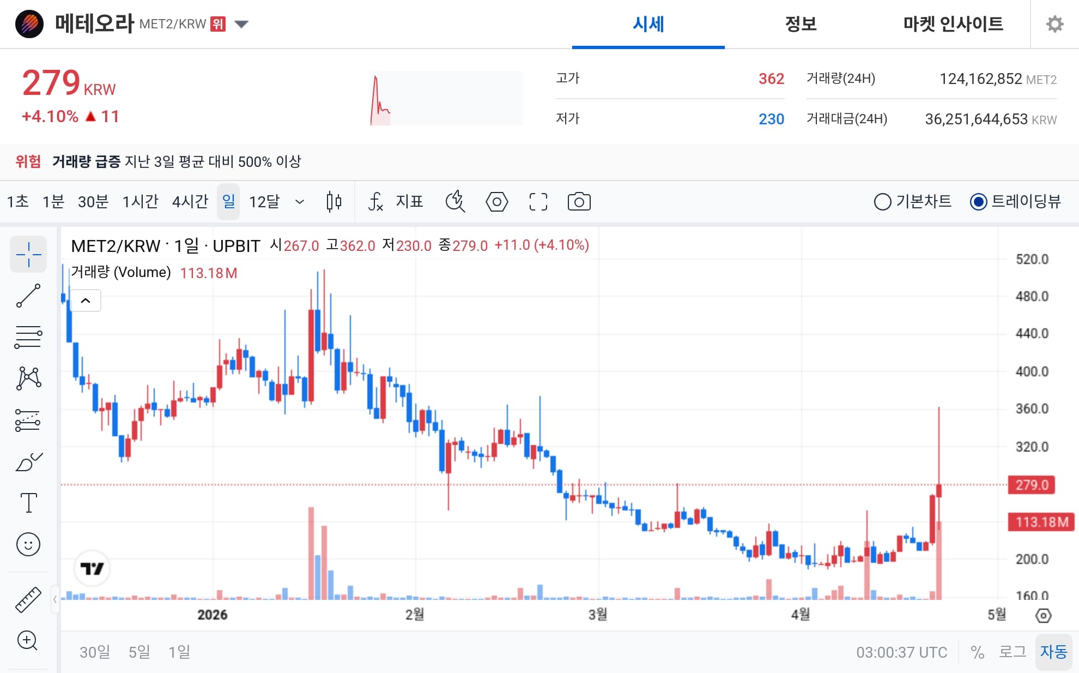
Task: Take a chart snapshot with the camera icon
Action: [x=579, y=201]
